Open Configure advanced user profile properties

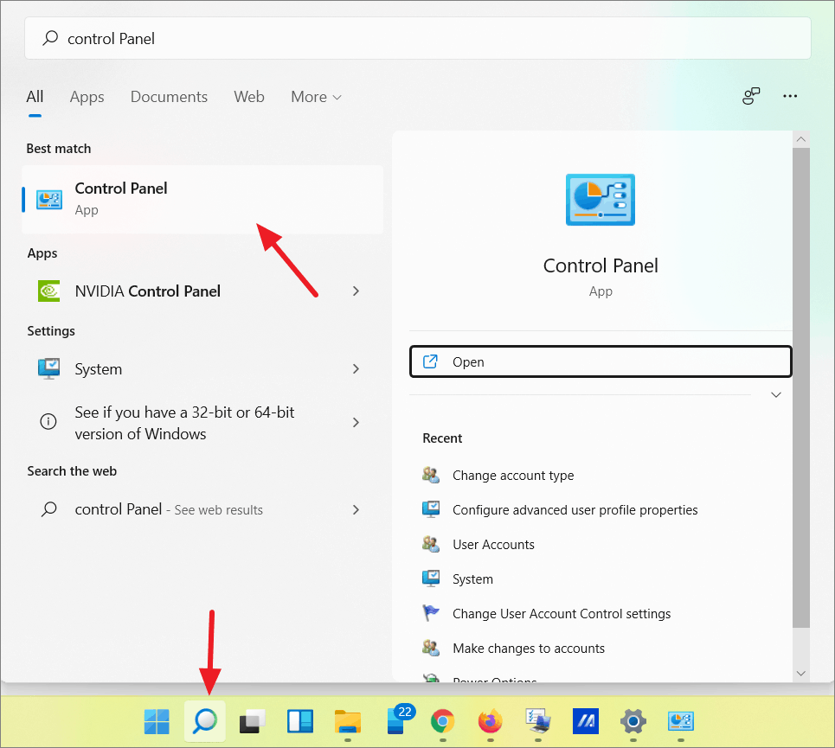click(575, 509)
